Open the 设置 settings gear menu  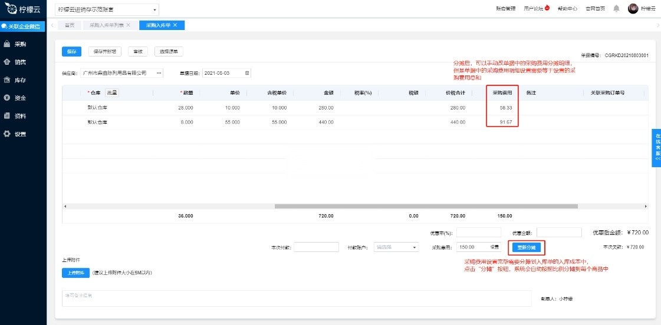(x=19, y=134)
